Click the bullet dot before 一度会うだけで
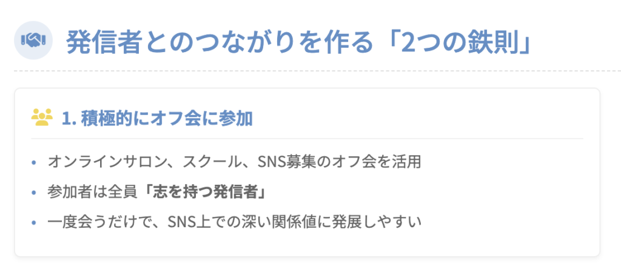Screen dimensions: 621x275 [x=34, y=223]
